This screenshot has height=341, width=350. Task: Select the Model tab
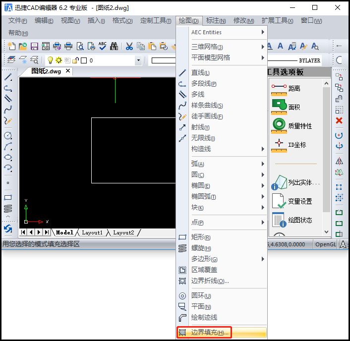(64, 232)
